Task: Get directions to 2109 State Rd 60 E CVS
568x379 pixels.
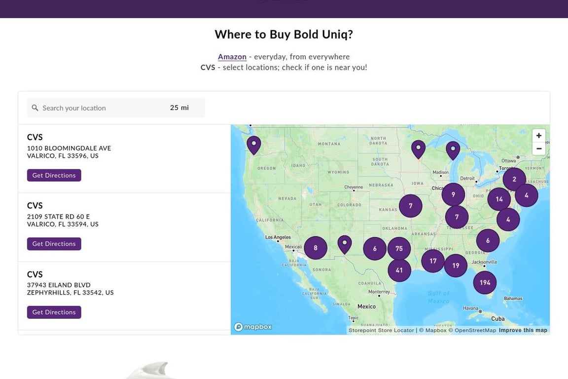Action: (x=54, y=244)
